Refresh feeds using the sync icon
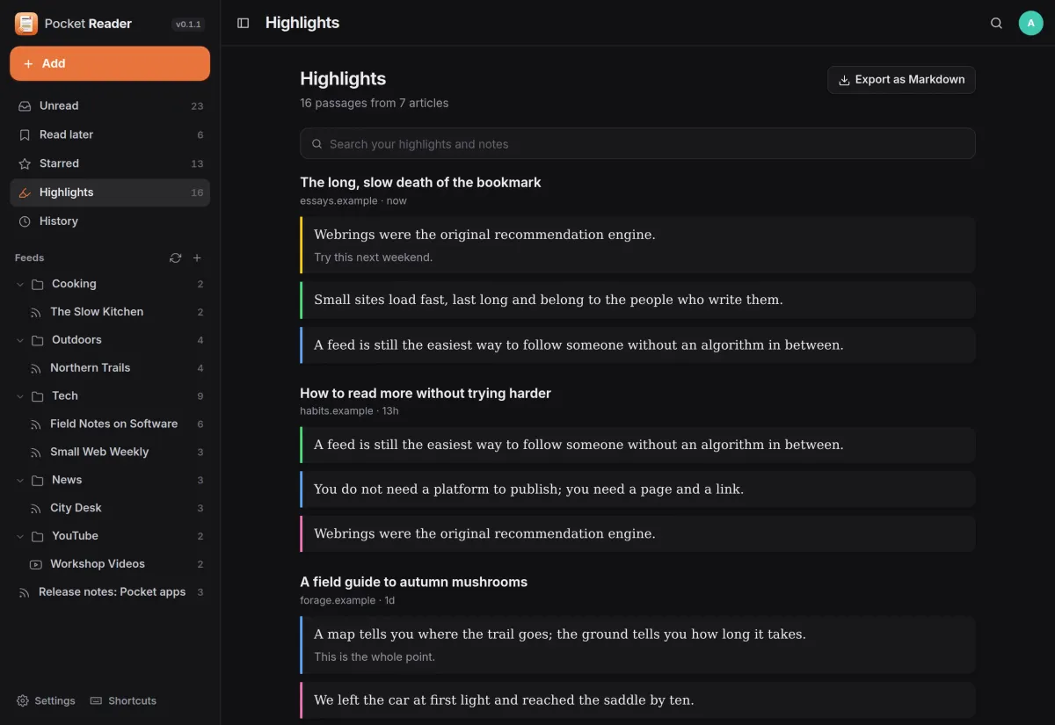The height and width of the screenshot is (725, 1055). pyautogui.click(x=176, y=257)
